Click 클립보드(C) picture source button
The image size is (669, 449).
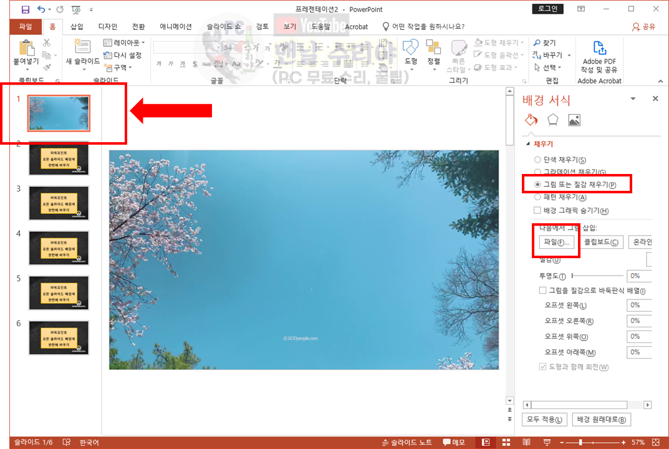[x=601, y=242]
